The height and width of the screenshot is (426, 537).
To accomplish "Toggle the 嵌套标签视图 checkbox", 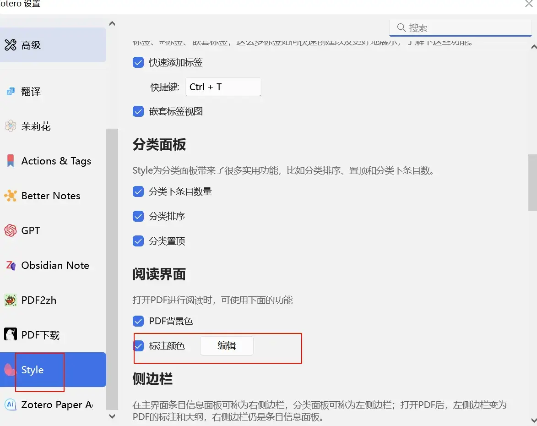I will point(138,111).
